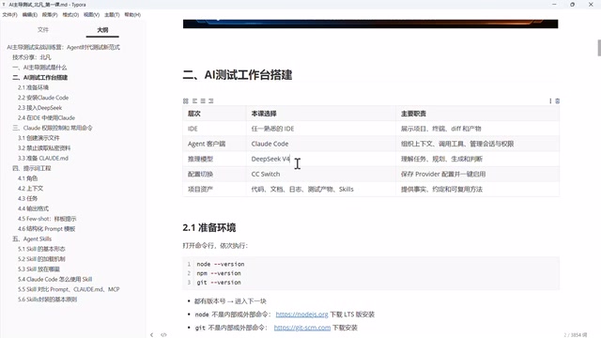The width and height of the screenshot is (601, 338).
Task: Select the 大纲 sidebar tab
Action: tap(102, 30)
